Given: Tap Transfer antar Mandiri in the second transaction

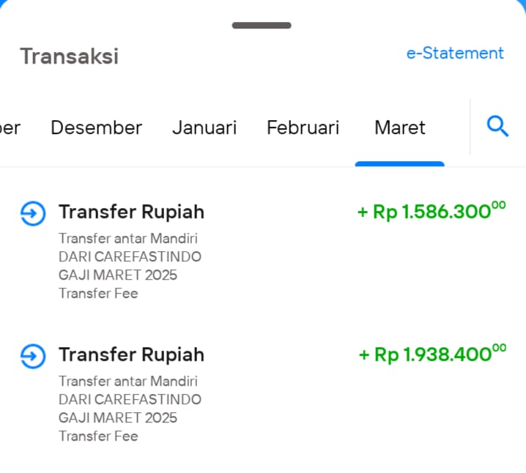Looking at the screenshot, I should (x=128, y=381).
